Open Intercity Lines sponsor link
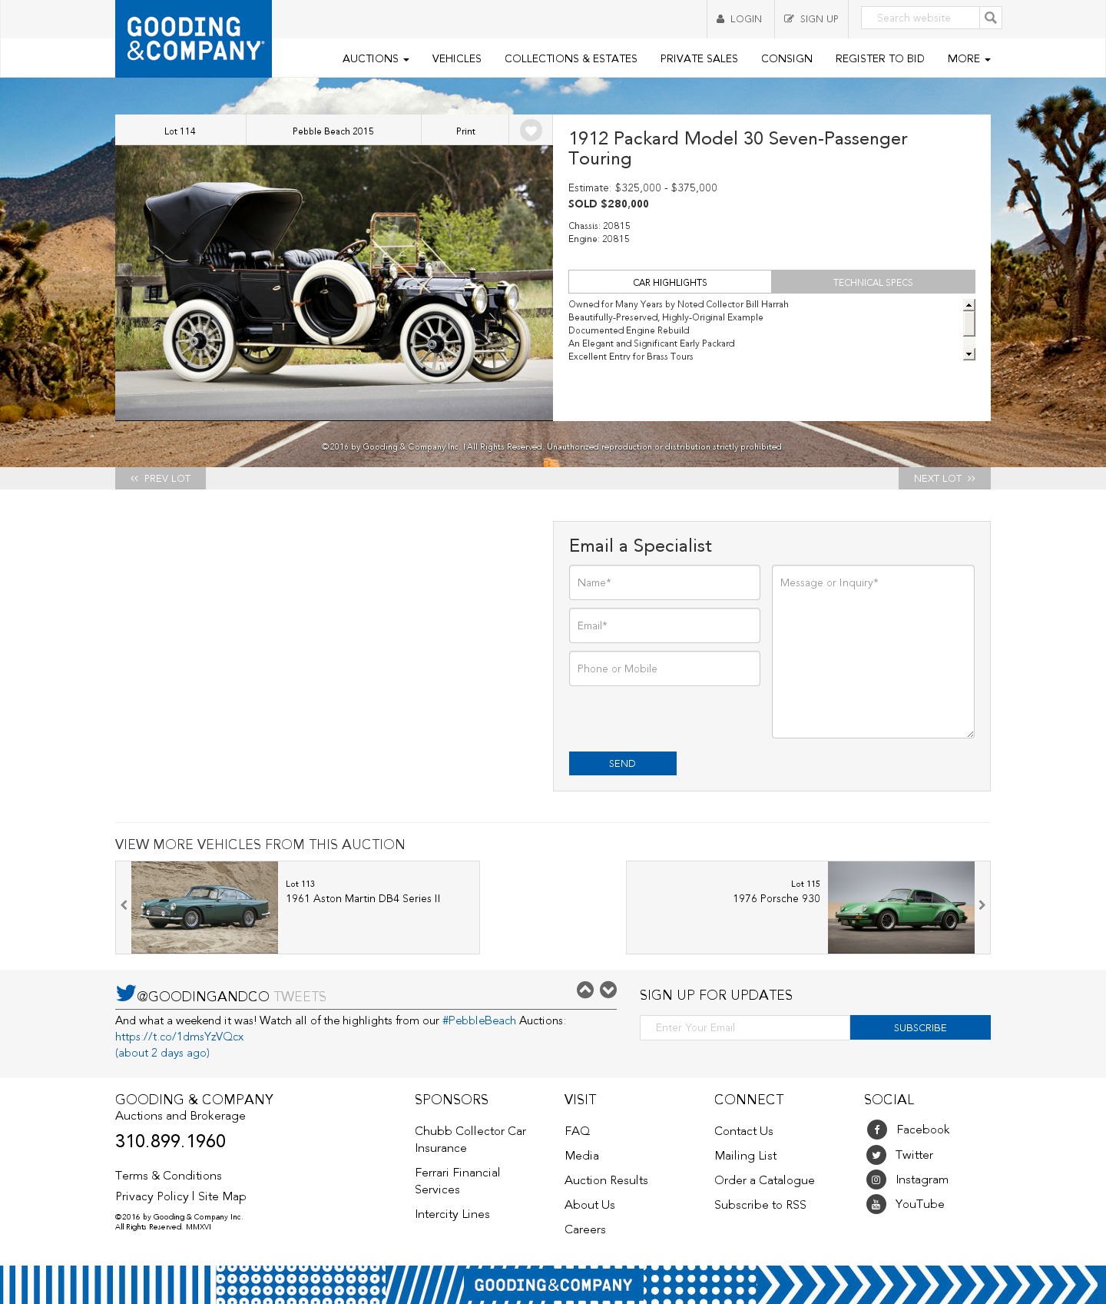This screenshot has height=1304, width=1106. point(452,1214)
